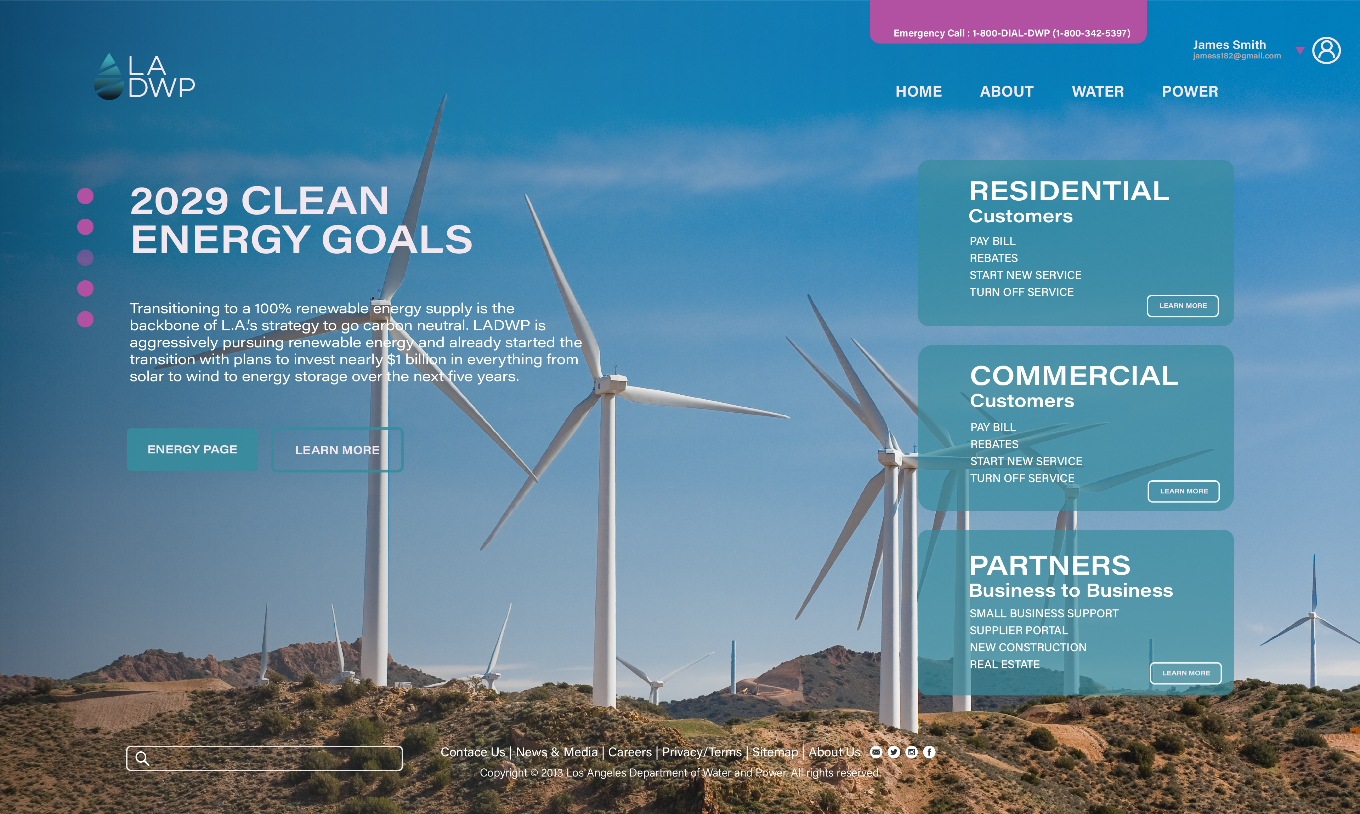Click the PARTNERS Business to Business heading
1360x814 pixels.
click(1071, 576)
